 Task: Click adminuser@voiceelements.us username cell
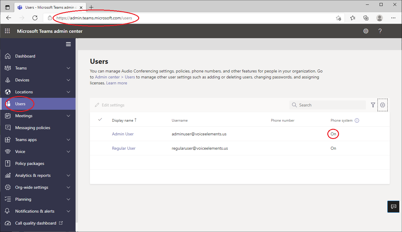click(199, 134)
